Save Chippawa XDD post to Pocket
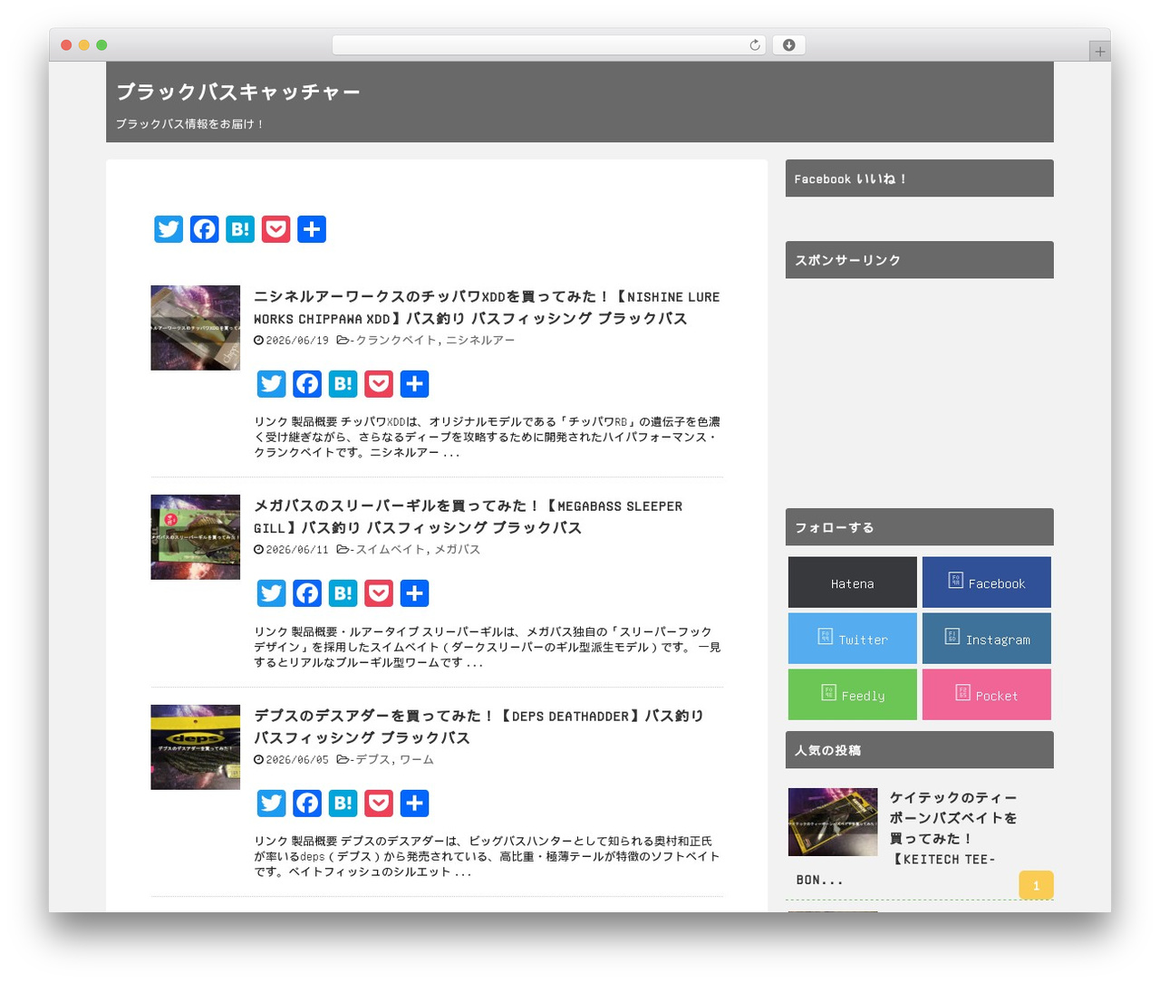This screenshot has width=1160, height=982. (379, 384)
